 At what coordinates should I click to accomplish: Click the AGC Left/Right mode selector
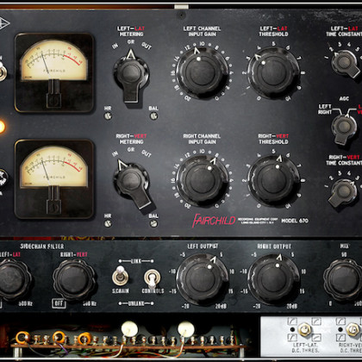(344, 128)
